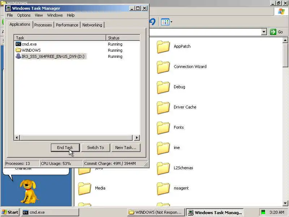Click the green Go arrow button
Image resolution: width=289 pixels, height=217 pixels.
click(x=273, y=32)
